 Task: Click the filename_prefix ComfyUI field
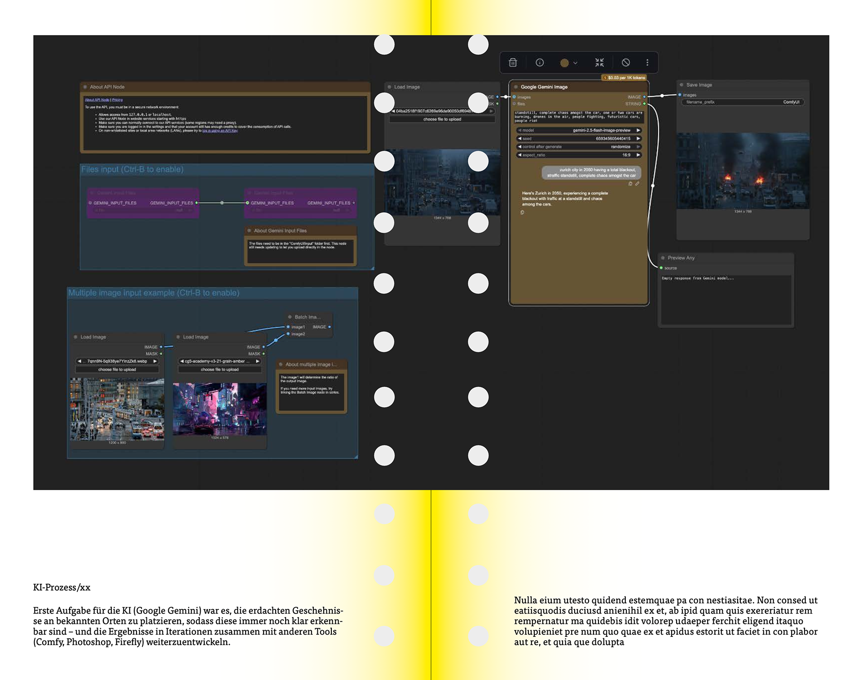[x=743, y=102]
